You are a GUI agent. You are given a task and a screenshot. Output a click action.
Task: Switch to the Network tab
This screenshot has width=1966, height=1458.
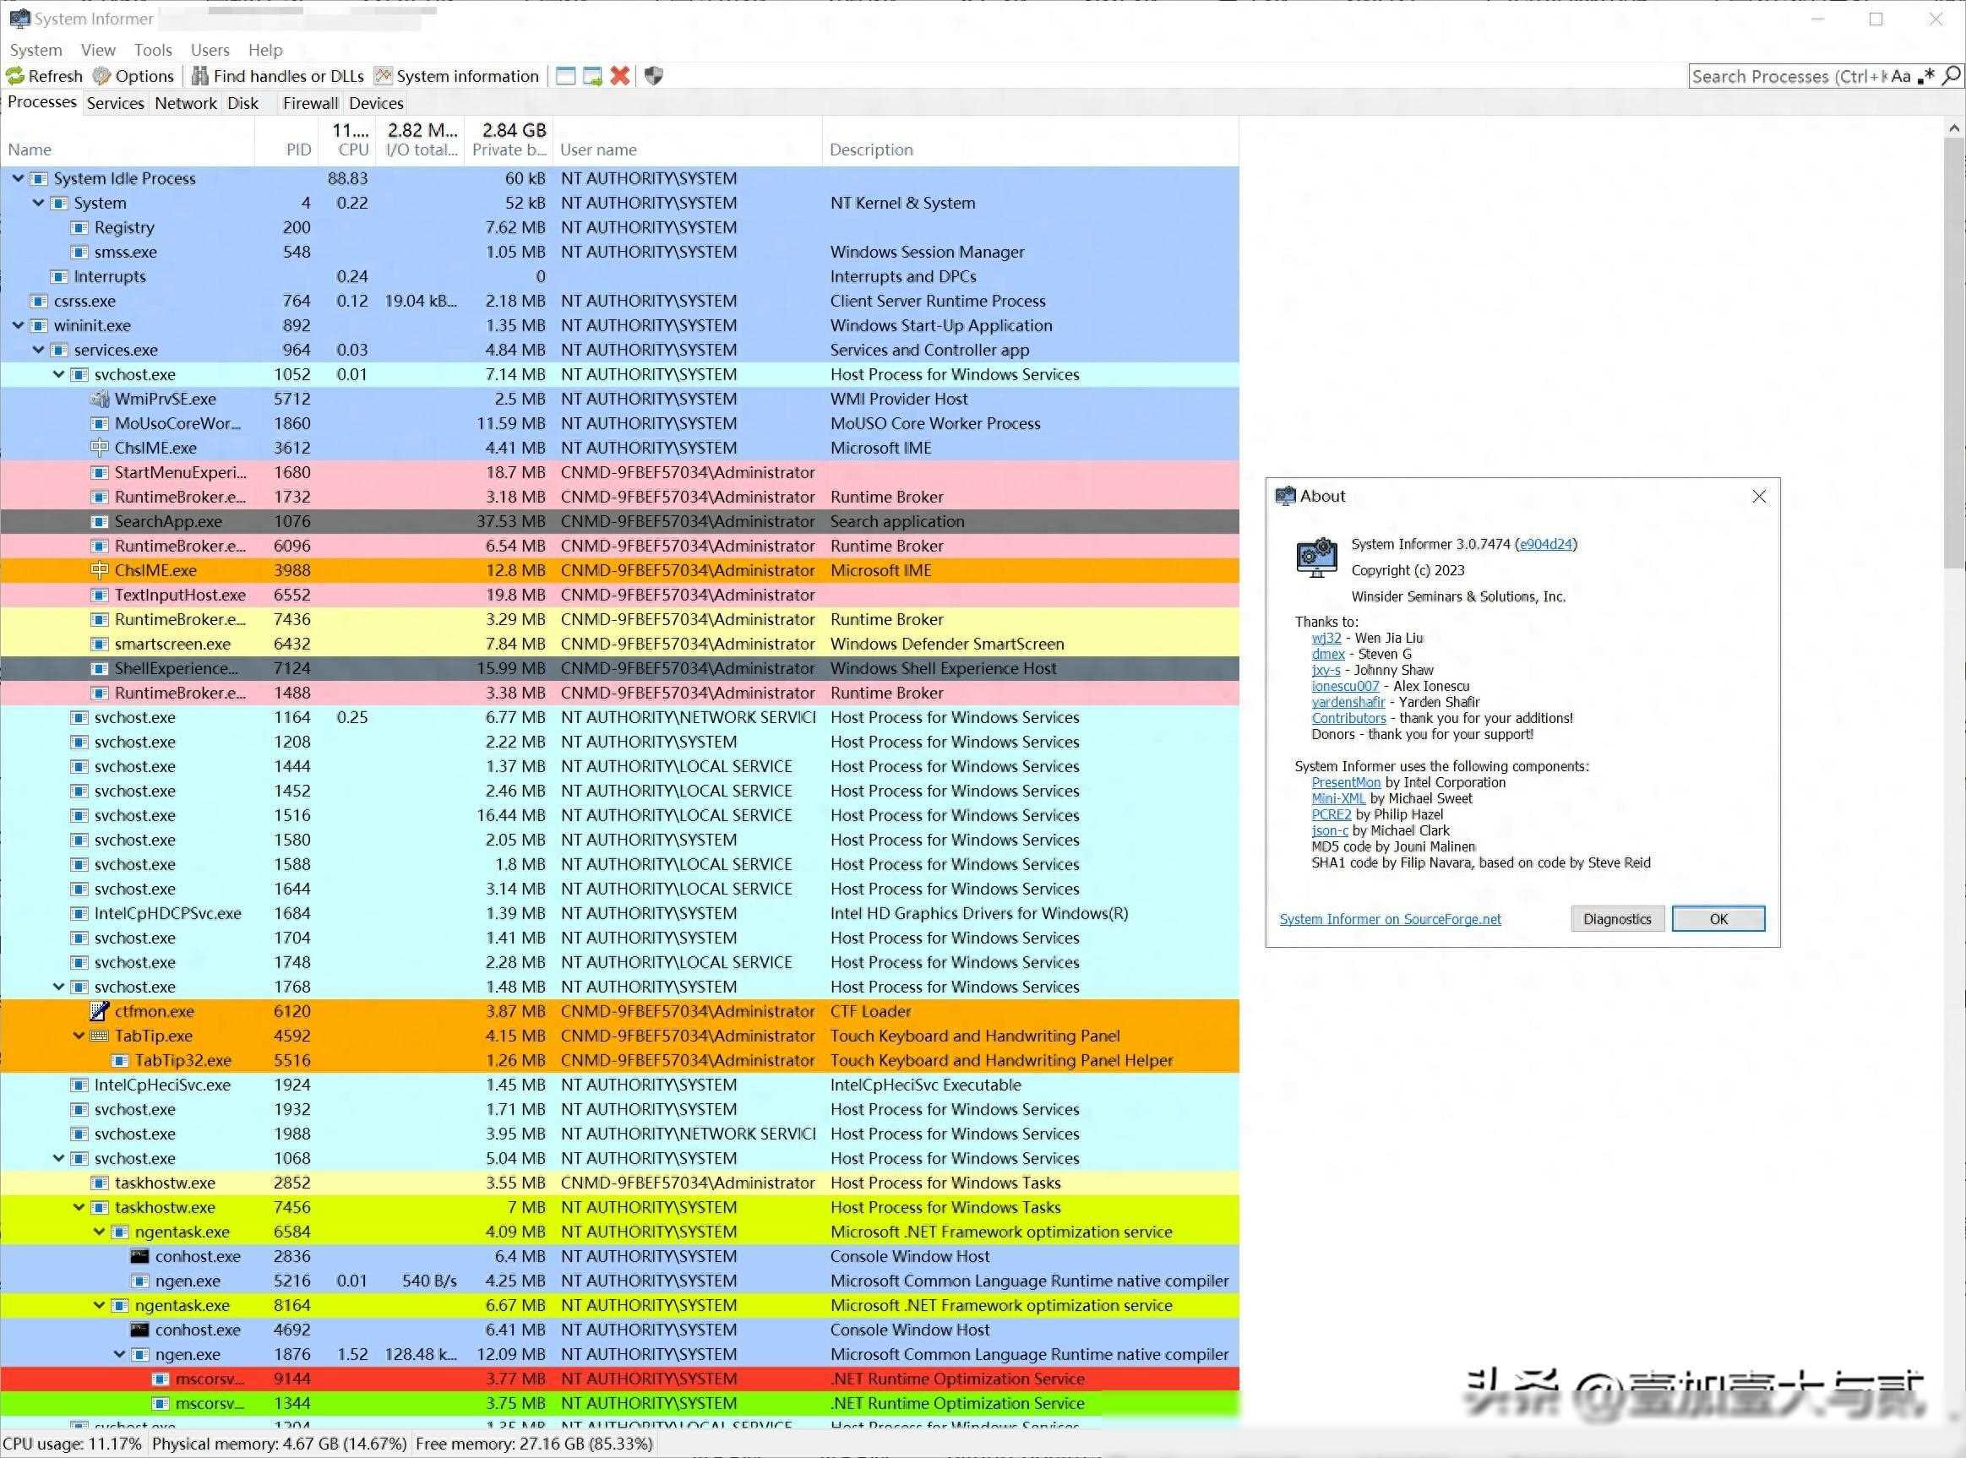click(x=185, y=103)
